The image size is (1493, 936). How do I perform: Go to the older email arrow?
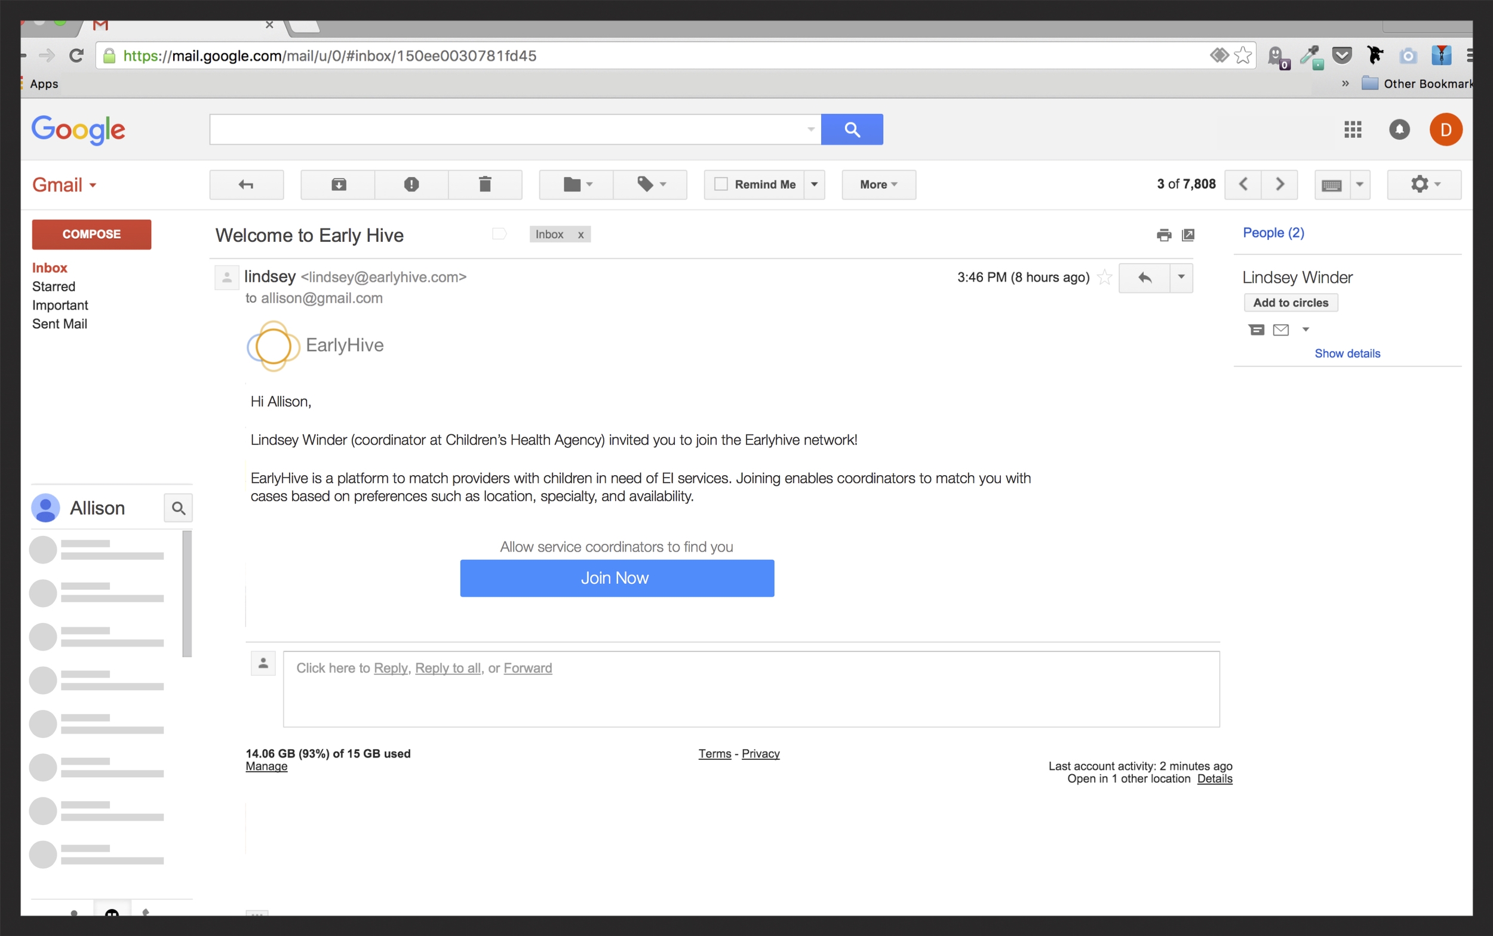(1279, 184)
